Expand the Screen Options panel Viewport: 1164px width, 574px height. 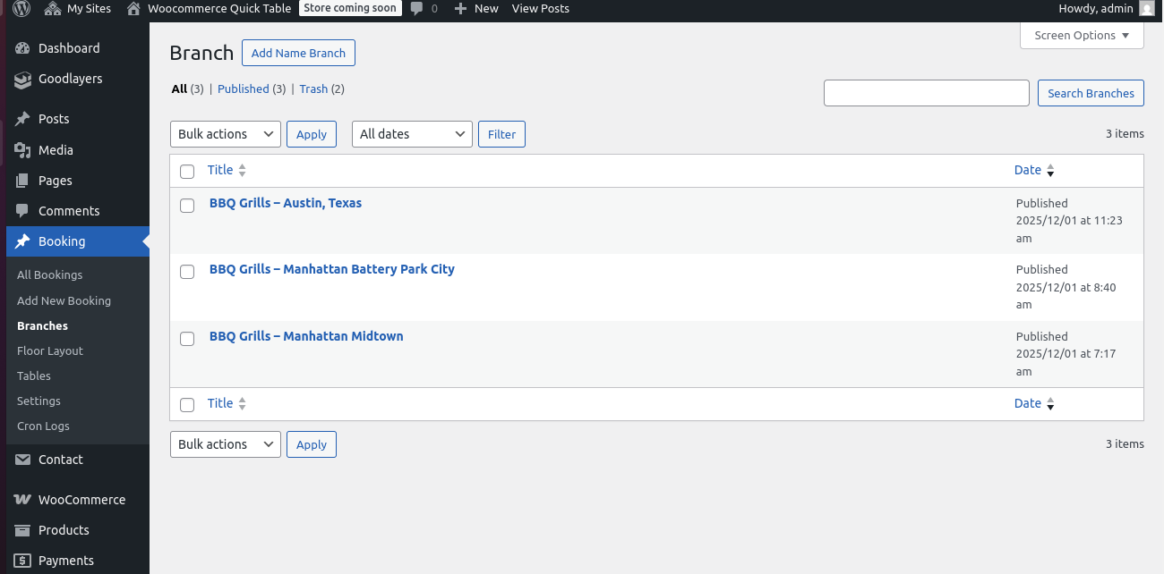point(1082,36)
